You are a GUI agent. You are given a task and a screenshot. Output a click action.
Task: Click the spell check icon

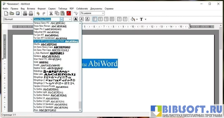pos(75,13)
